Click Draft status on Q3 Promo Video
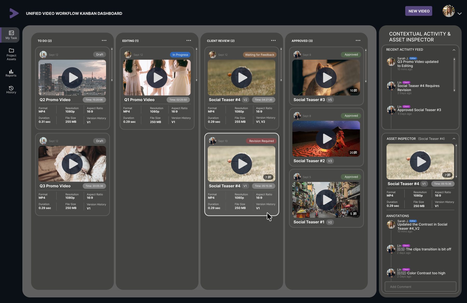 pyautogui.click(x=100, y=141)
